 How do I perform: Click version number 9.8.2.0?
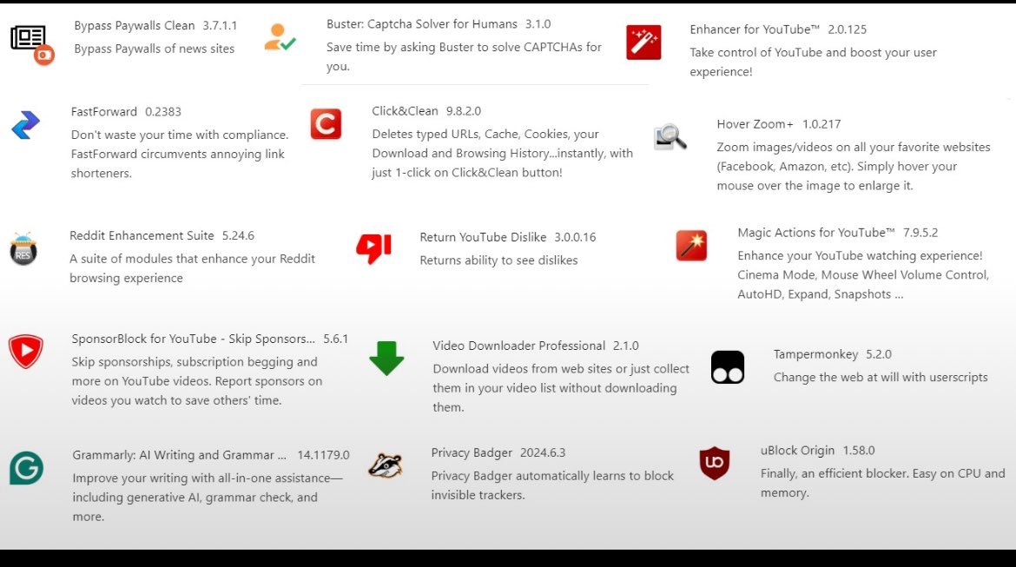(x=464, y=111)
